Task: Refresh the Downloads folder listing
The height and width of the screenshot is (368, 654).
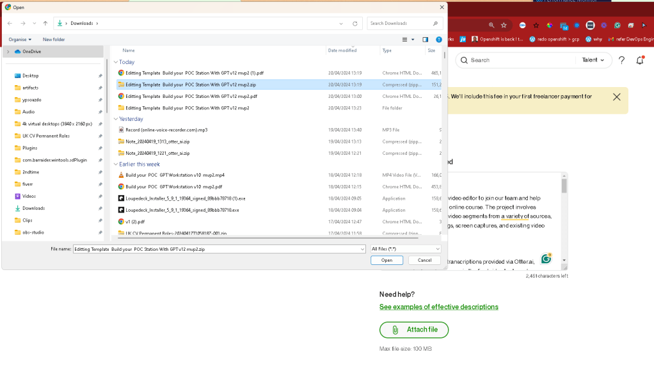Action: coord(355,24)
